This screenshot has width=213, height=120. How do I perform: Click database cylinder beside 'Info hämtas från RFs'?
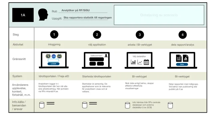[127, 105]
